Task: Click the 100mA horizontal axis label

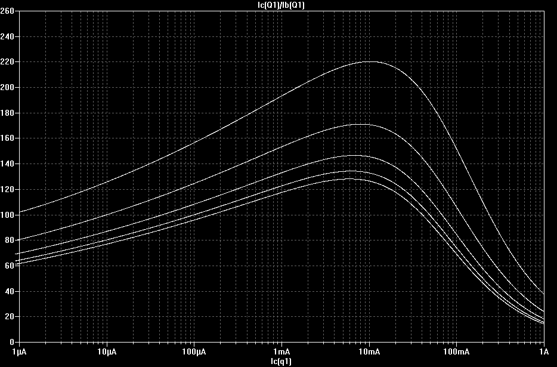Action: pyautogui.click(x=456, y=351)
